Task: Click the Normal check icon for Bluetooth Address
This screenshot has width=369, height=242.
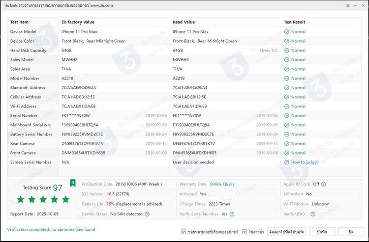Action: click(286, 87)
